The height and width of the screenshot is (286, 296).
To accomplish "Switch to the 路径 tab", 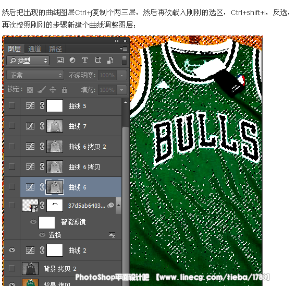I will point(55,49).
